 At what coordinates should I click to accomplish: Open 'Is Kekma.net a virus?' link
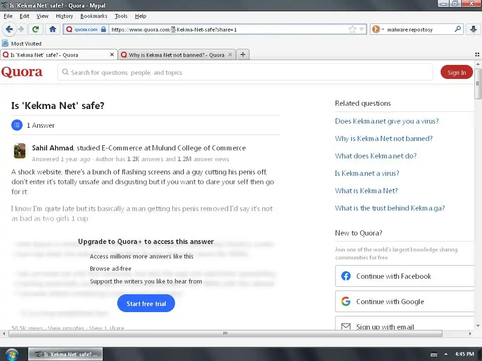coord(367,173)
